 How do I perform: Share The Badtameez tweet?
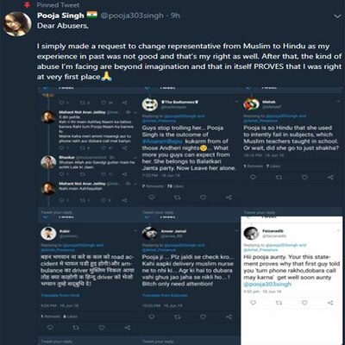point(229,197)
